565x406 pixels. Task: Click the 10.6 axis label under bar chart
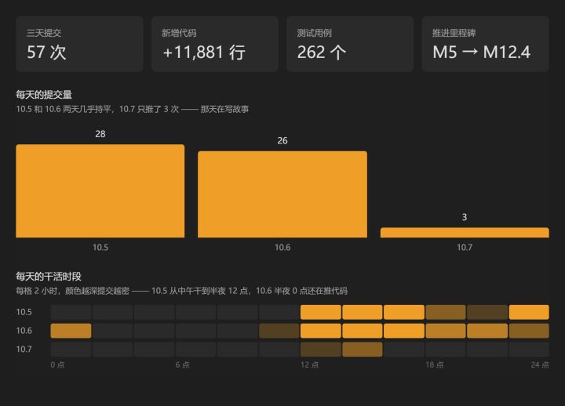click(x=282, y=247)
